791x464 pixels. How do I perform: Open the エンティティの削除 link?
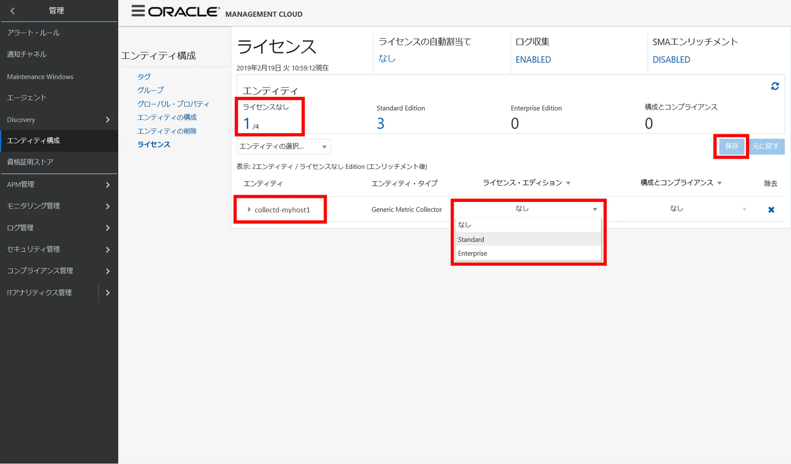tap(167, 131)
